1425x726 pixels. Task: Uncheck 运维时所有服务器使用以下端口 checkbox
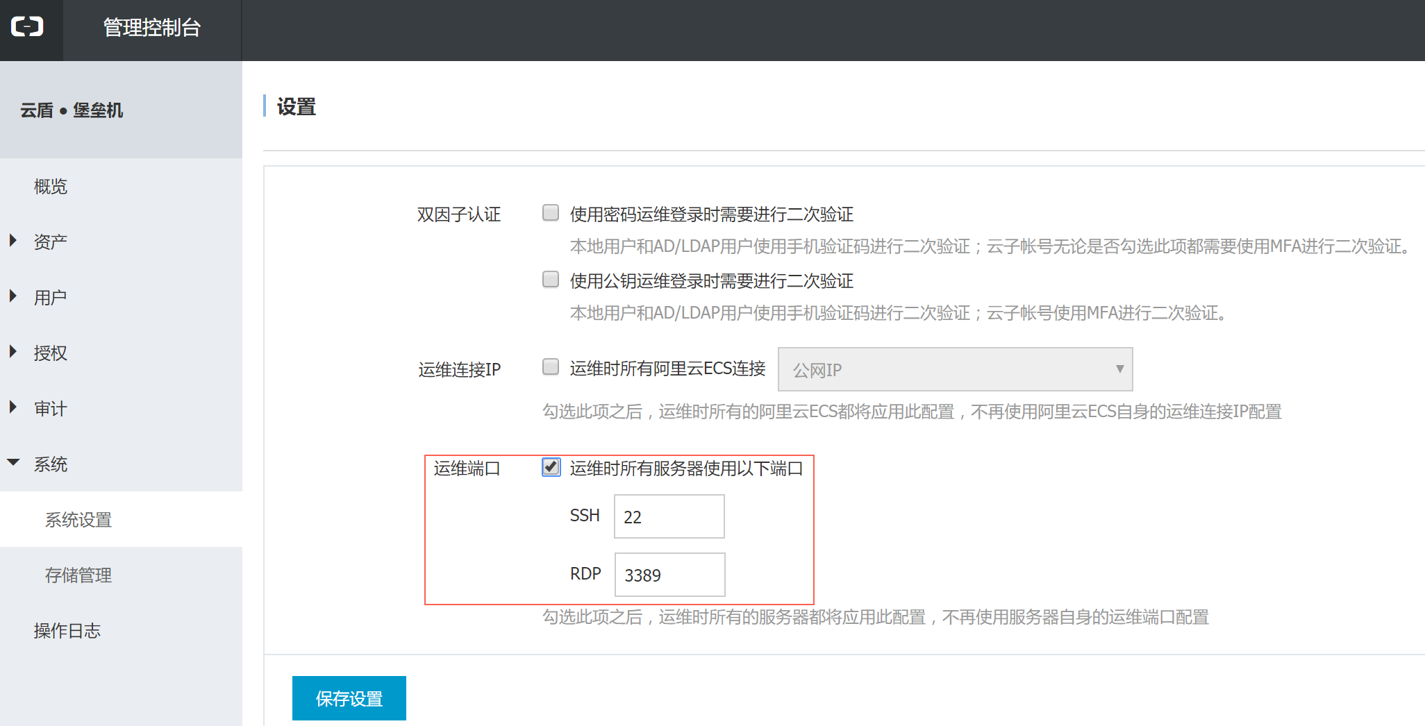coord(551,467)
